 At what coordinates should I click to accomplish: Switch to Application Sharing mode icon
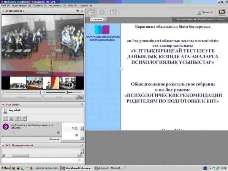102,12
